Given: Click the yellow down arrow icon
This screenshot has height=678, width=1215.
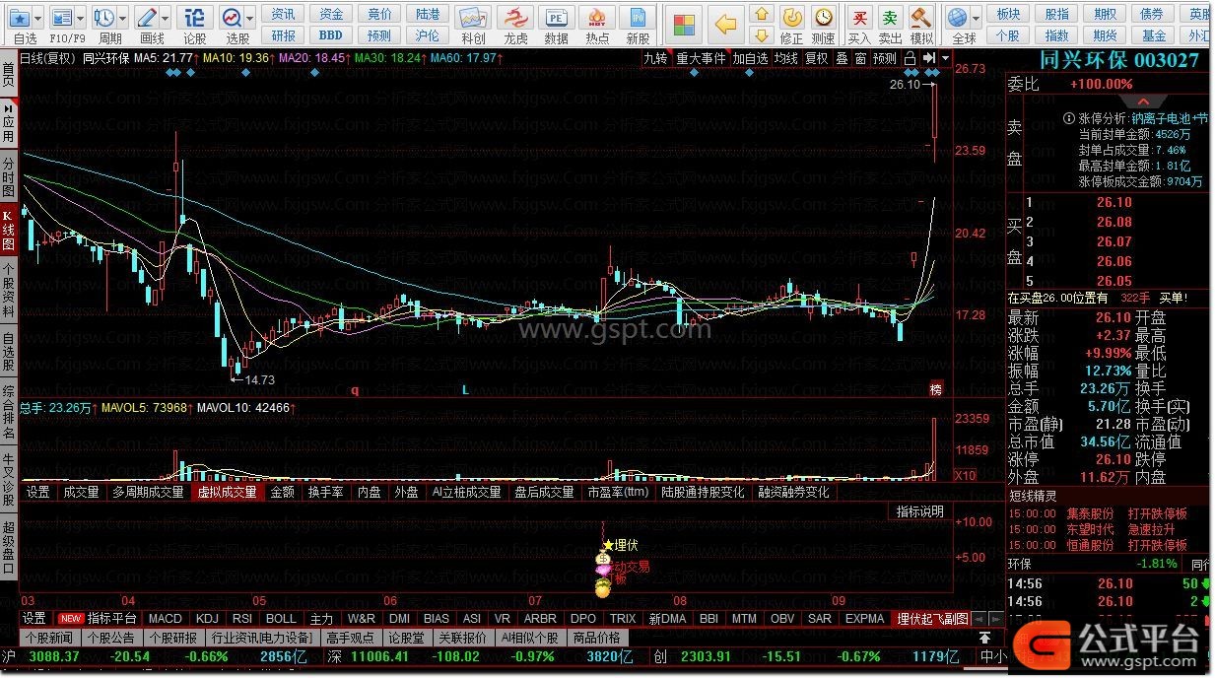Looking at the screenshot, I should coord(762,37).
